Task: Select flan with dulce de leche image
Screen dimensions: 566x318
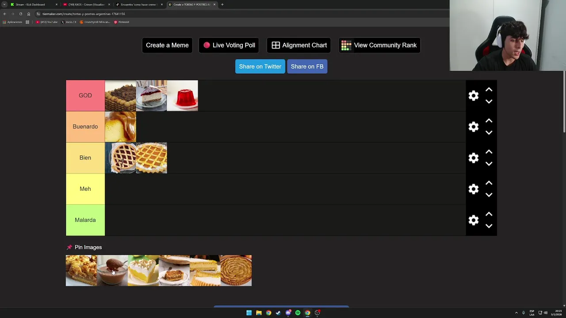Action: (120, 127)
